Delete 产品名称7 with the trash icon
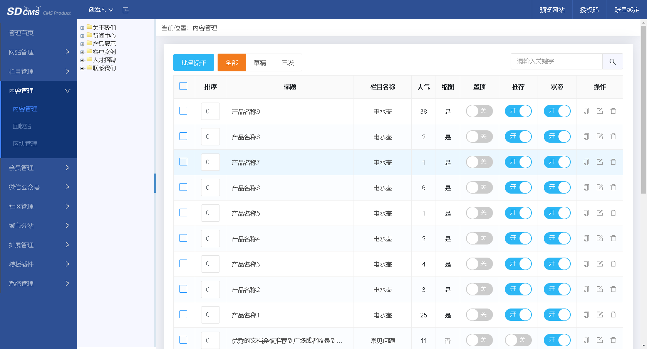This screenshot has height=349, width=647. point(613,162)
